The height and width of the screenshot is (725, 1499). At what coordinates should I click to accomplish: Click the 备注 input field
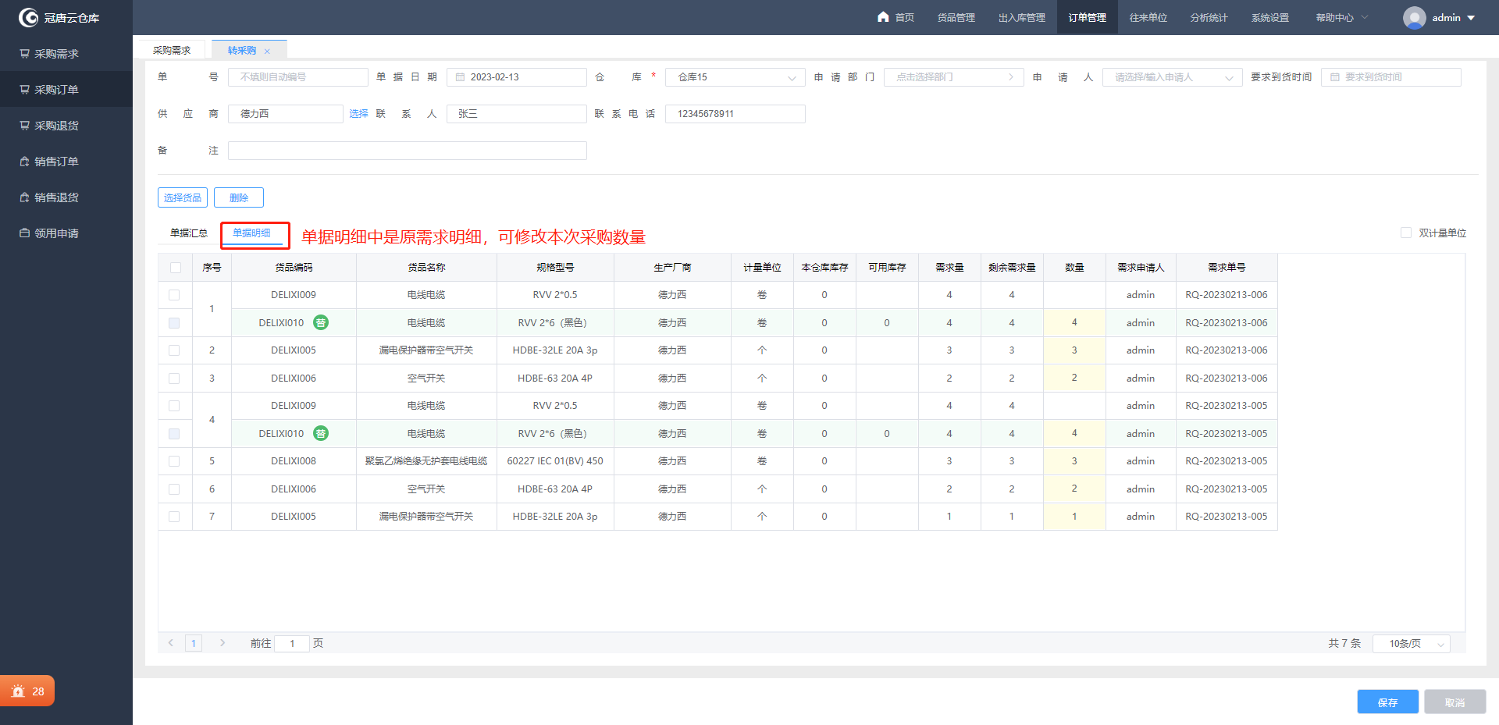click(x=407, y=151)
